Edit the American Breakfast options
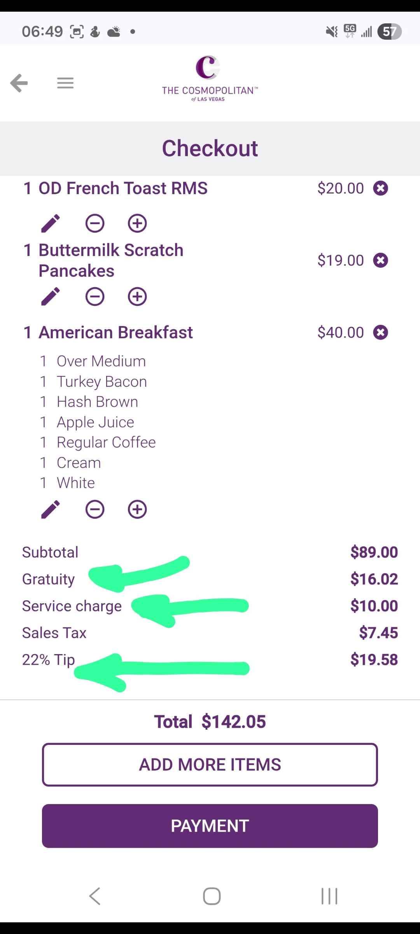This screenshot has width=420, height=934. (x=51, y=509)
